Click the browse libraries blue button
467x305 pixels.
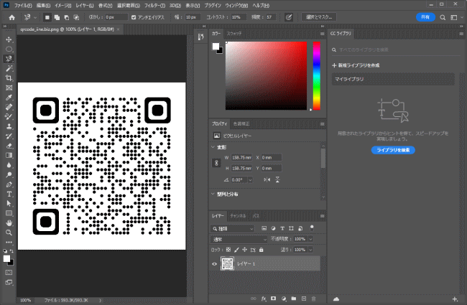393,150
